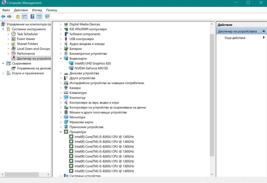This screenshot has height=183, width=267.
Task: Toggle Show/Hide Action Pane toolbar icon
Action: tap(39, 17)
